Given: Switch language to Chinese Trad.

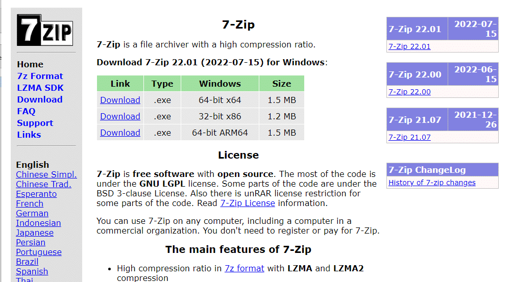Looking at the screenshot, I should tap(43, 184).
